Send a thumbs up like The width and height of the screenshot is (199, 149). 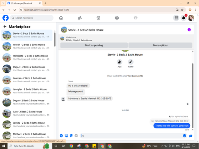(x=191, y=135)
